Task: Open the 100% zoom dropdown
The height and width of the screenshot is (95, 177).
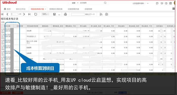Action: 45,14
